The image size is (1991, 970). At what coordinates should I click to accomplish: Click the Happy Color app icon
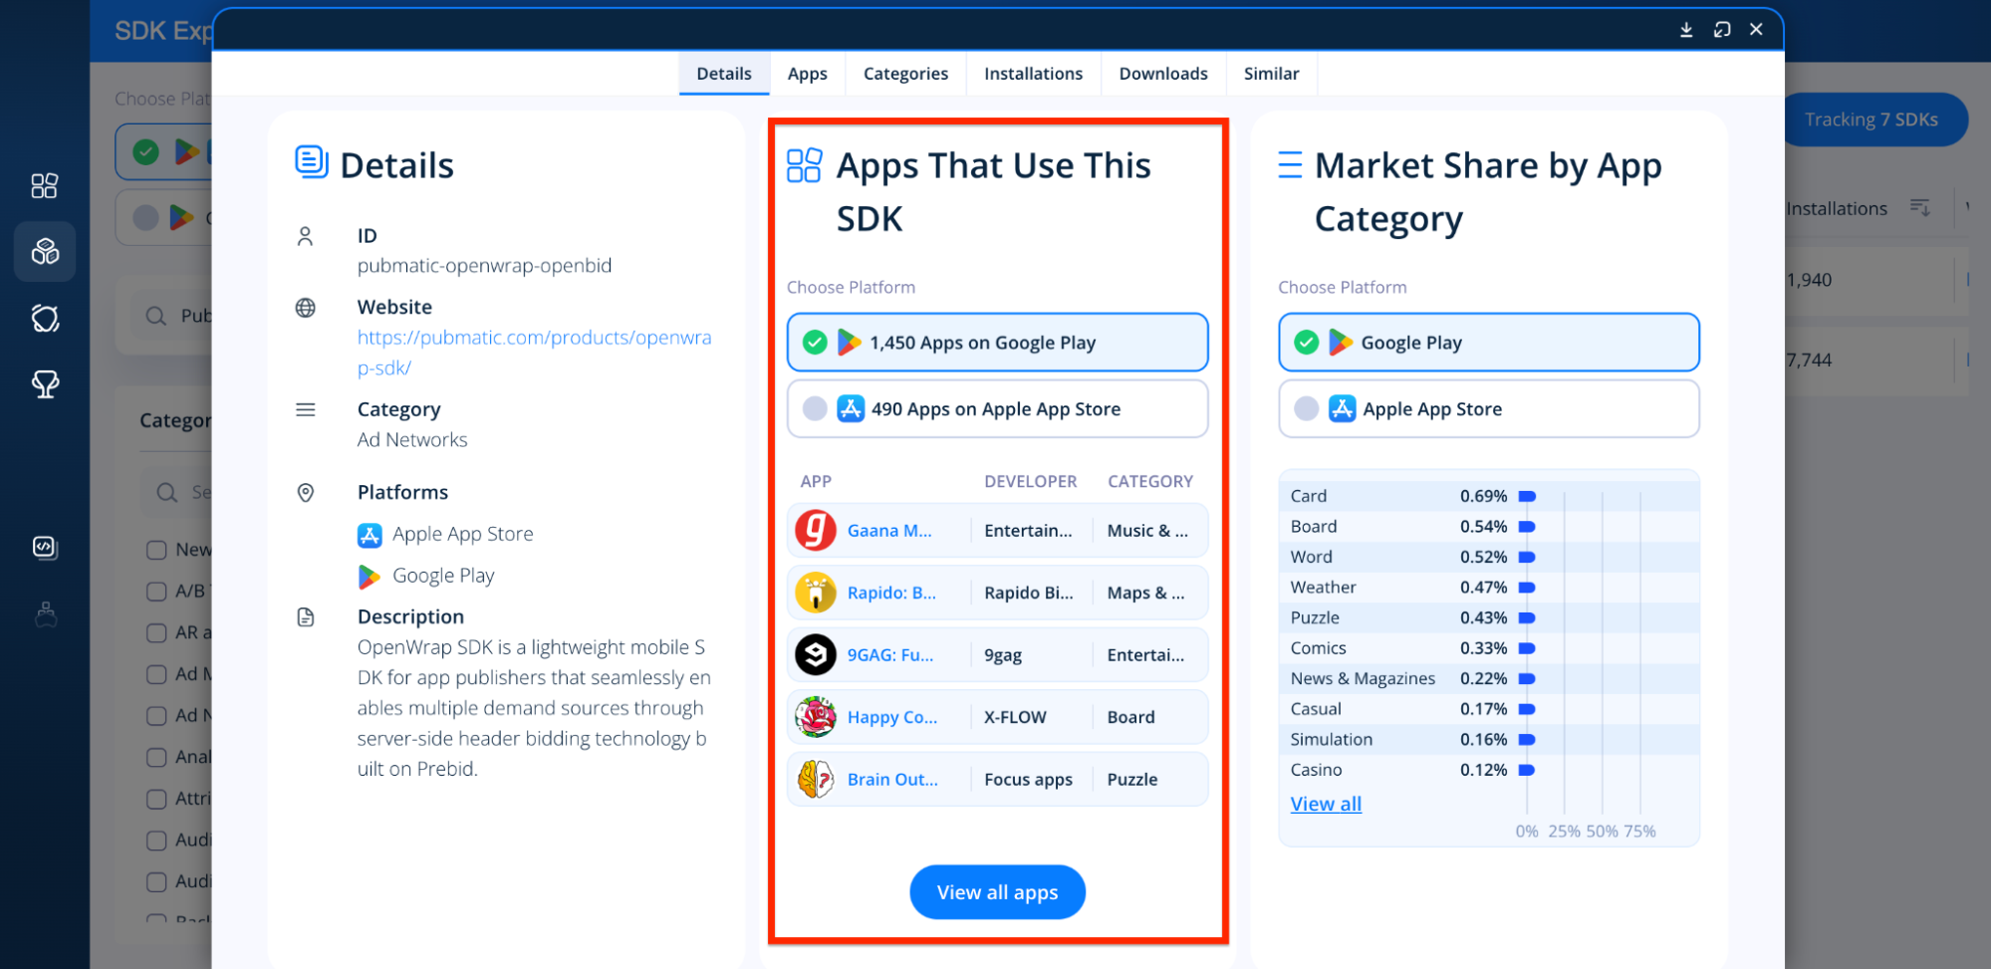click(815, 717)
